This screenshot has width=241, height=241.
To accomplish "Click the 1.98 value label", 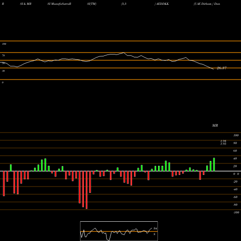I will [x=223, y=141].
